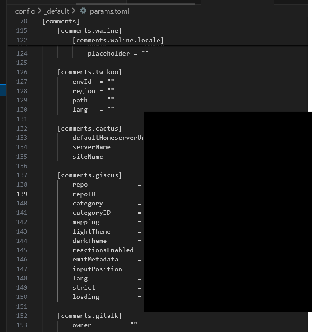Click the reactionsEnabled key text
The width and height of the screenshot is (312, 332).
[103, 250]
